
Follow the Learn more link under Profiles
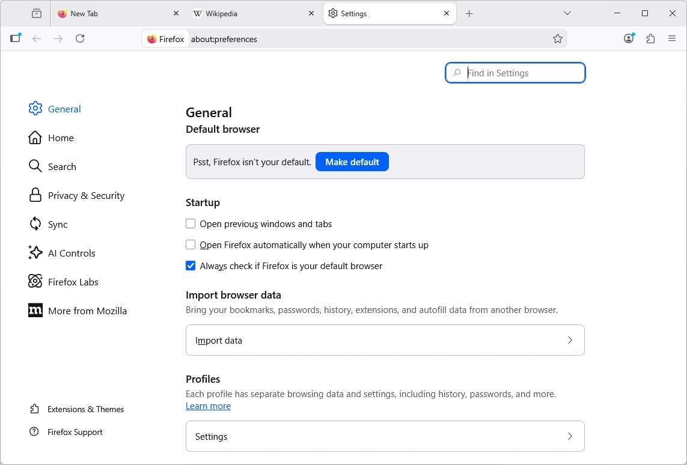tap(208, 406)
